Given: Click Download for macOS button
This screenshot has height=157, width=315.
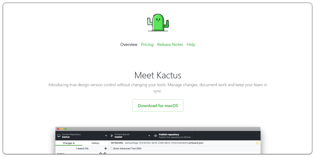Looking at the screenshot, I should [x=158, y=106].
